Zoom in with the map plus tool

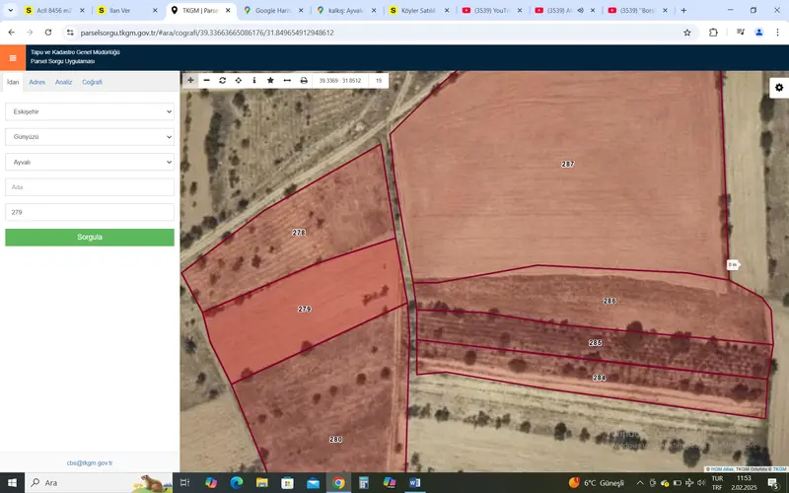(190, 81)
